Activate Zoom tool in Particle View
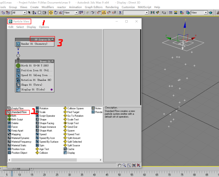Screen dimensions: 219x177 click(x=124, y=165)
